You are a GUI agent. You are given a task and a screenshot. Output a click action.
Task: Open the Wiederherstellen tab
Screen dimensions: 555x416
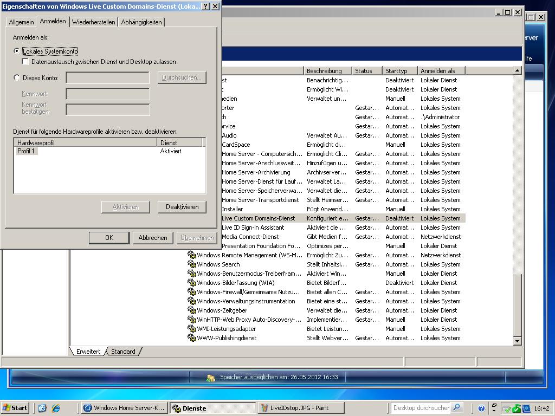pyautogui.click(x=93, y=22)
